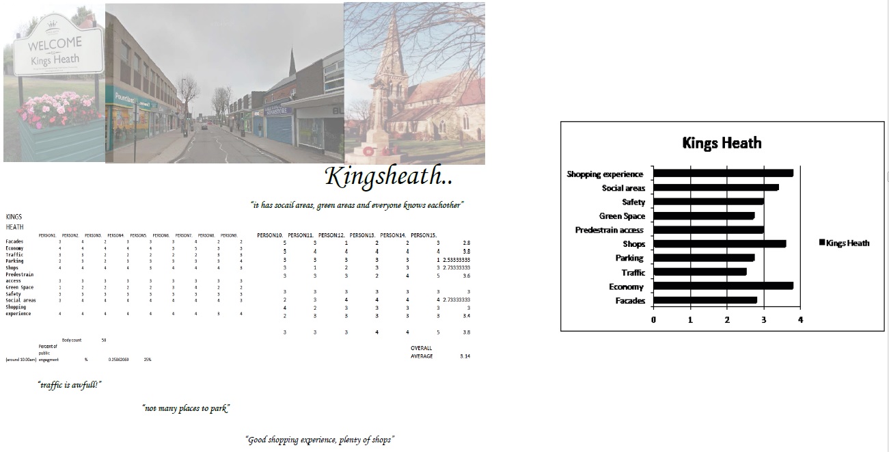Select the Traffic bar in the chart
This screenshot has width=889, height=452.
coord(700,272)
